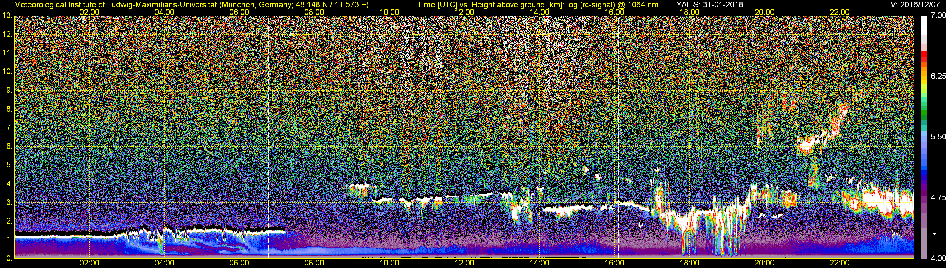
Task: Click the top 22:00 time axis label
Action: pos(839,12)
